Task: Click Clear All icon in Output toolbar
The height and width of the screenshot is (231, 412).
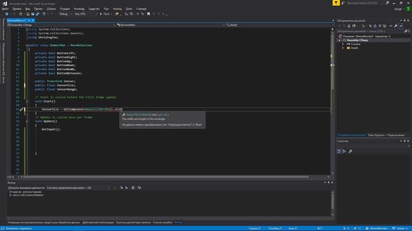Action: click(133, 187)
